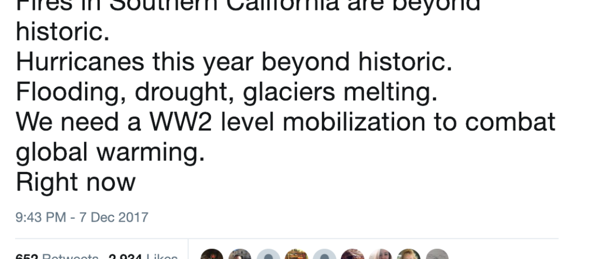592x259 pixels.
Task: Click the 'Flooding, drought, glaciers melting' line
Action: point(226,92)
